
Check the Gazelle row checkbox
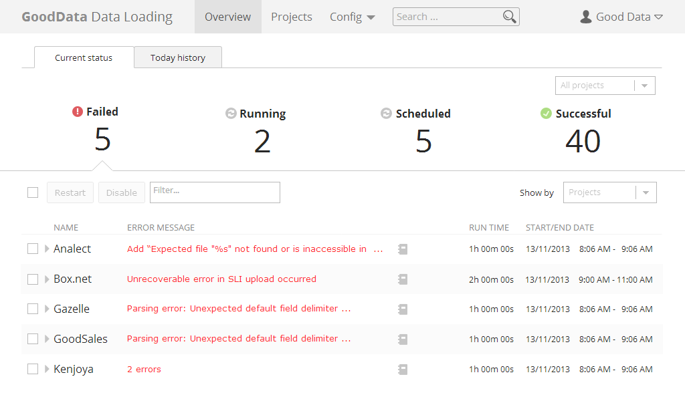pos(33,309)
